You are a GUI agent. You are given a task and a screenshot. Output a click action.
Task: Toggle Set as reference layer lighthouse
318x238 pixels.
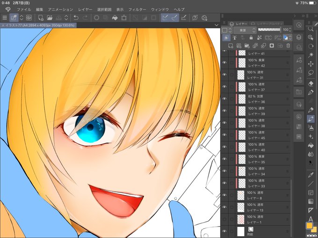point(235,38)
